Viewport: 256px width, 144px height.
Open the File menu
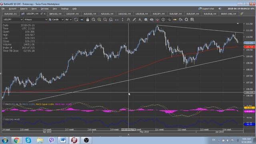3,9
